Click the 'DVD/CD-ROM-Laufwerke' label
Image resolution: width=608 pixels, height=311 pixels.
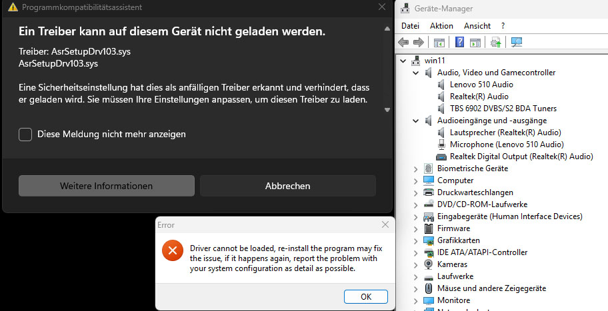click(x=482, y=204)
